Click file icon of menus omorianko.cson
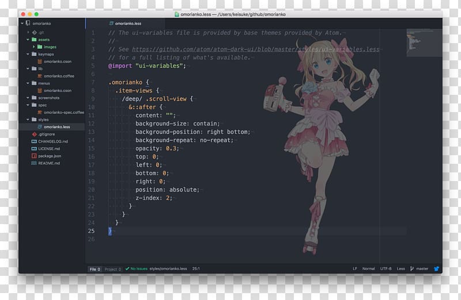 (x=40, y=91)
